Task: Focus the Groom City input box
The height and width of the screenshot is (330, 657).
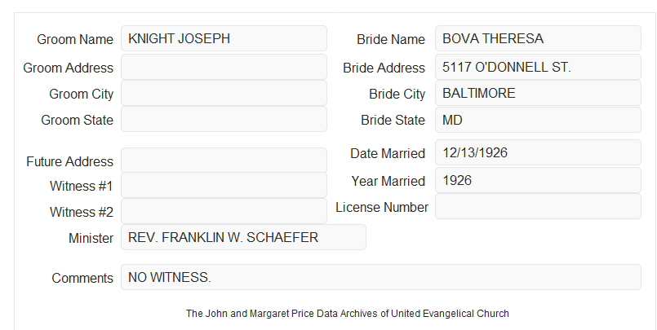Action: (224, 93)
